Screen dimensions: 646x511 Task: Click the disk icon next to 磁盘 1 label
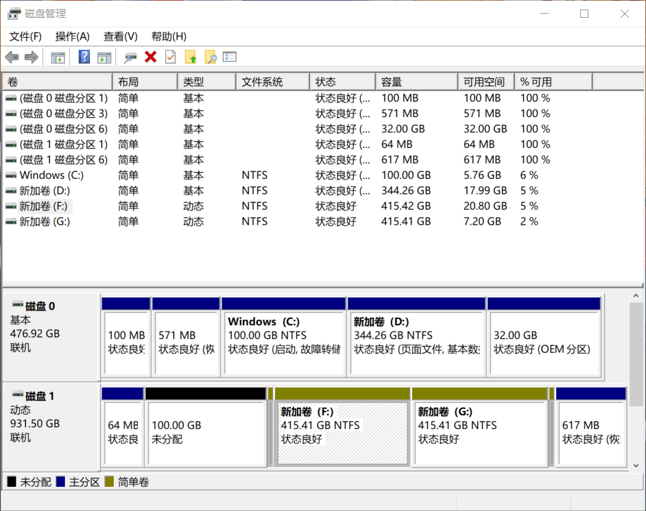coord(18,395)
